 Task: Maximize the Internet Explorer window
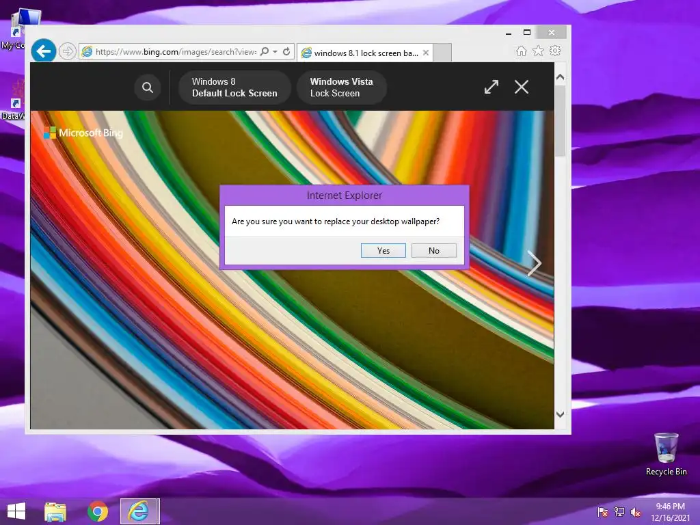tap(527, 33)
